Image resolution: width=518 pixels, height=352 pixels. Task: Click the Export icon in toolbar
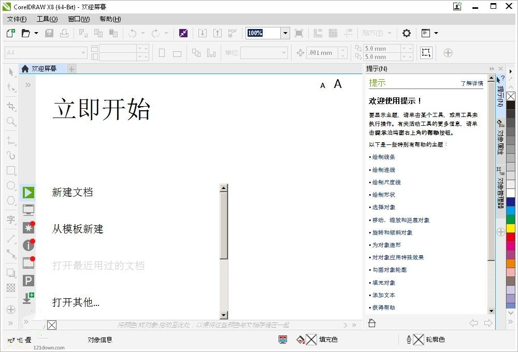(218, 33)
